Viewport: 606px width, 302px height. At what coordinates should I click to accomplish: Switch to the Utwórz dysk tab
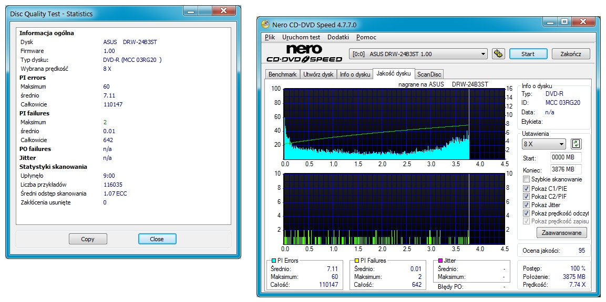(x=318, y=74)
